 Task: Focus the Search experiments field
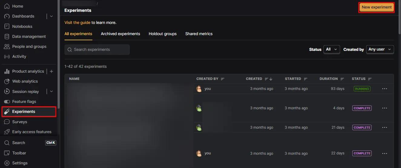(x=97, y=50)
